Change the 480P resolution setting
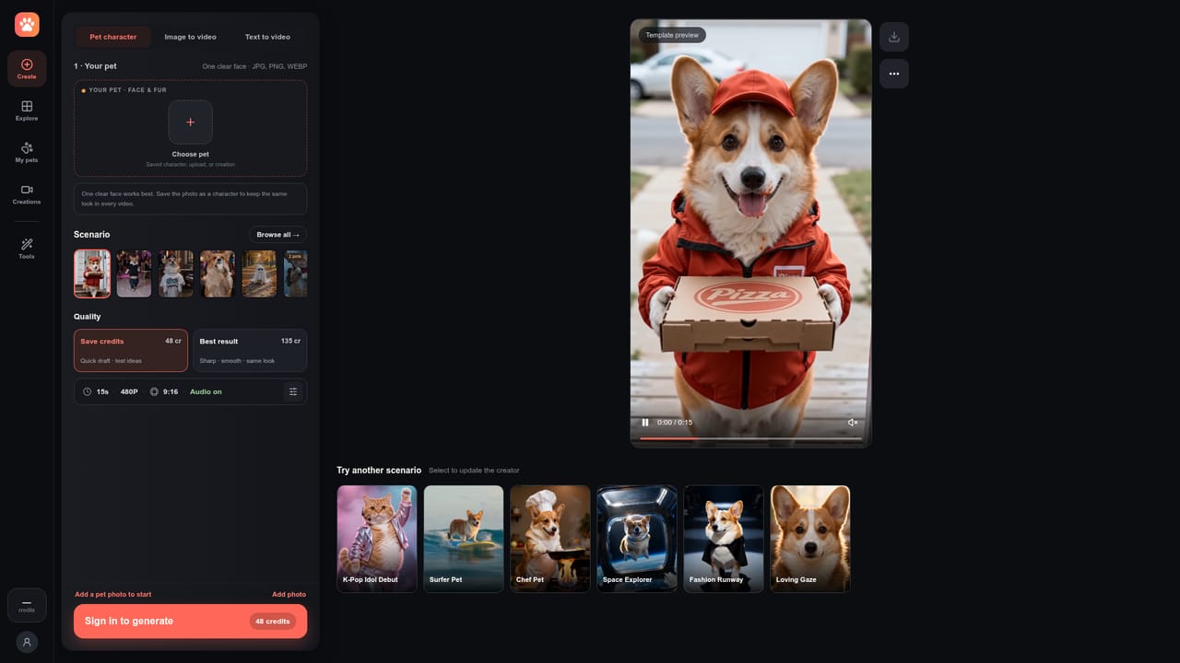This screenshot has width=1180, height=663. pos(129,391)
